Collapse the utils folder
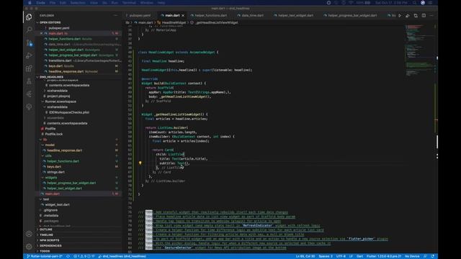 click(x=48, y=156)
